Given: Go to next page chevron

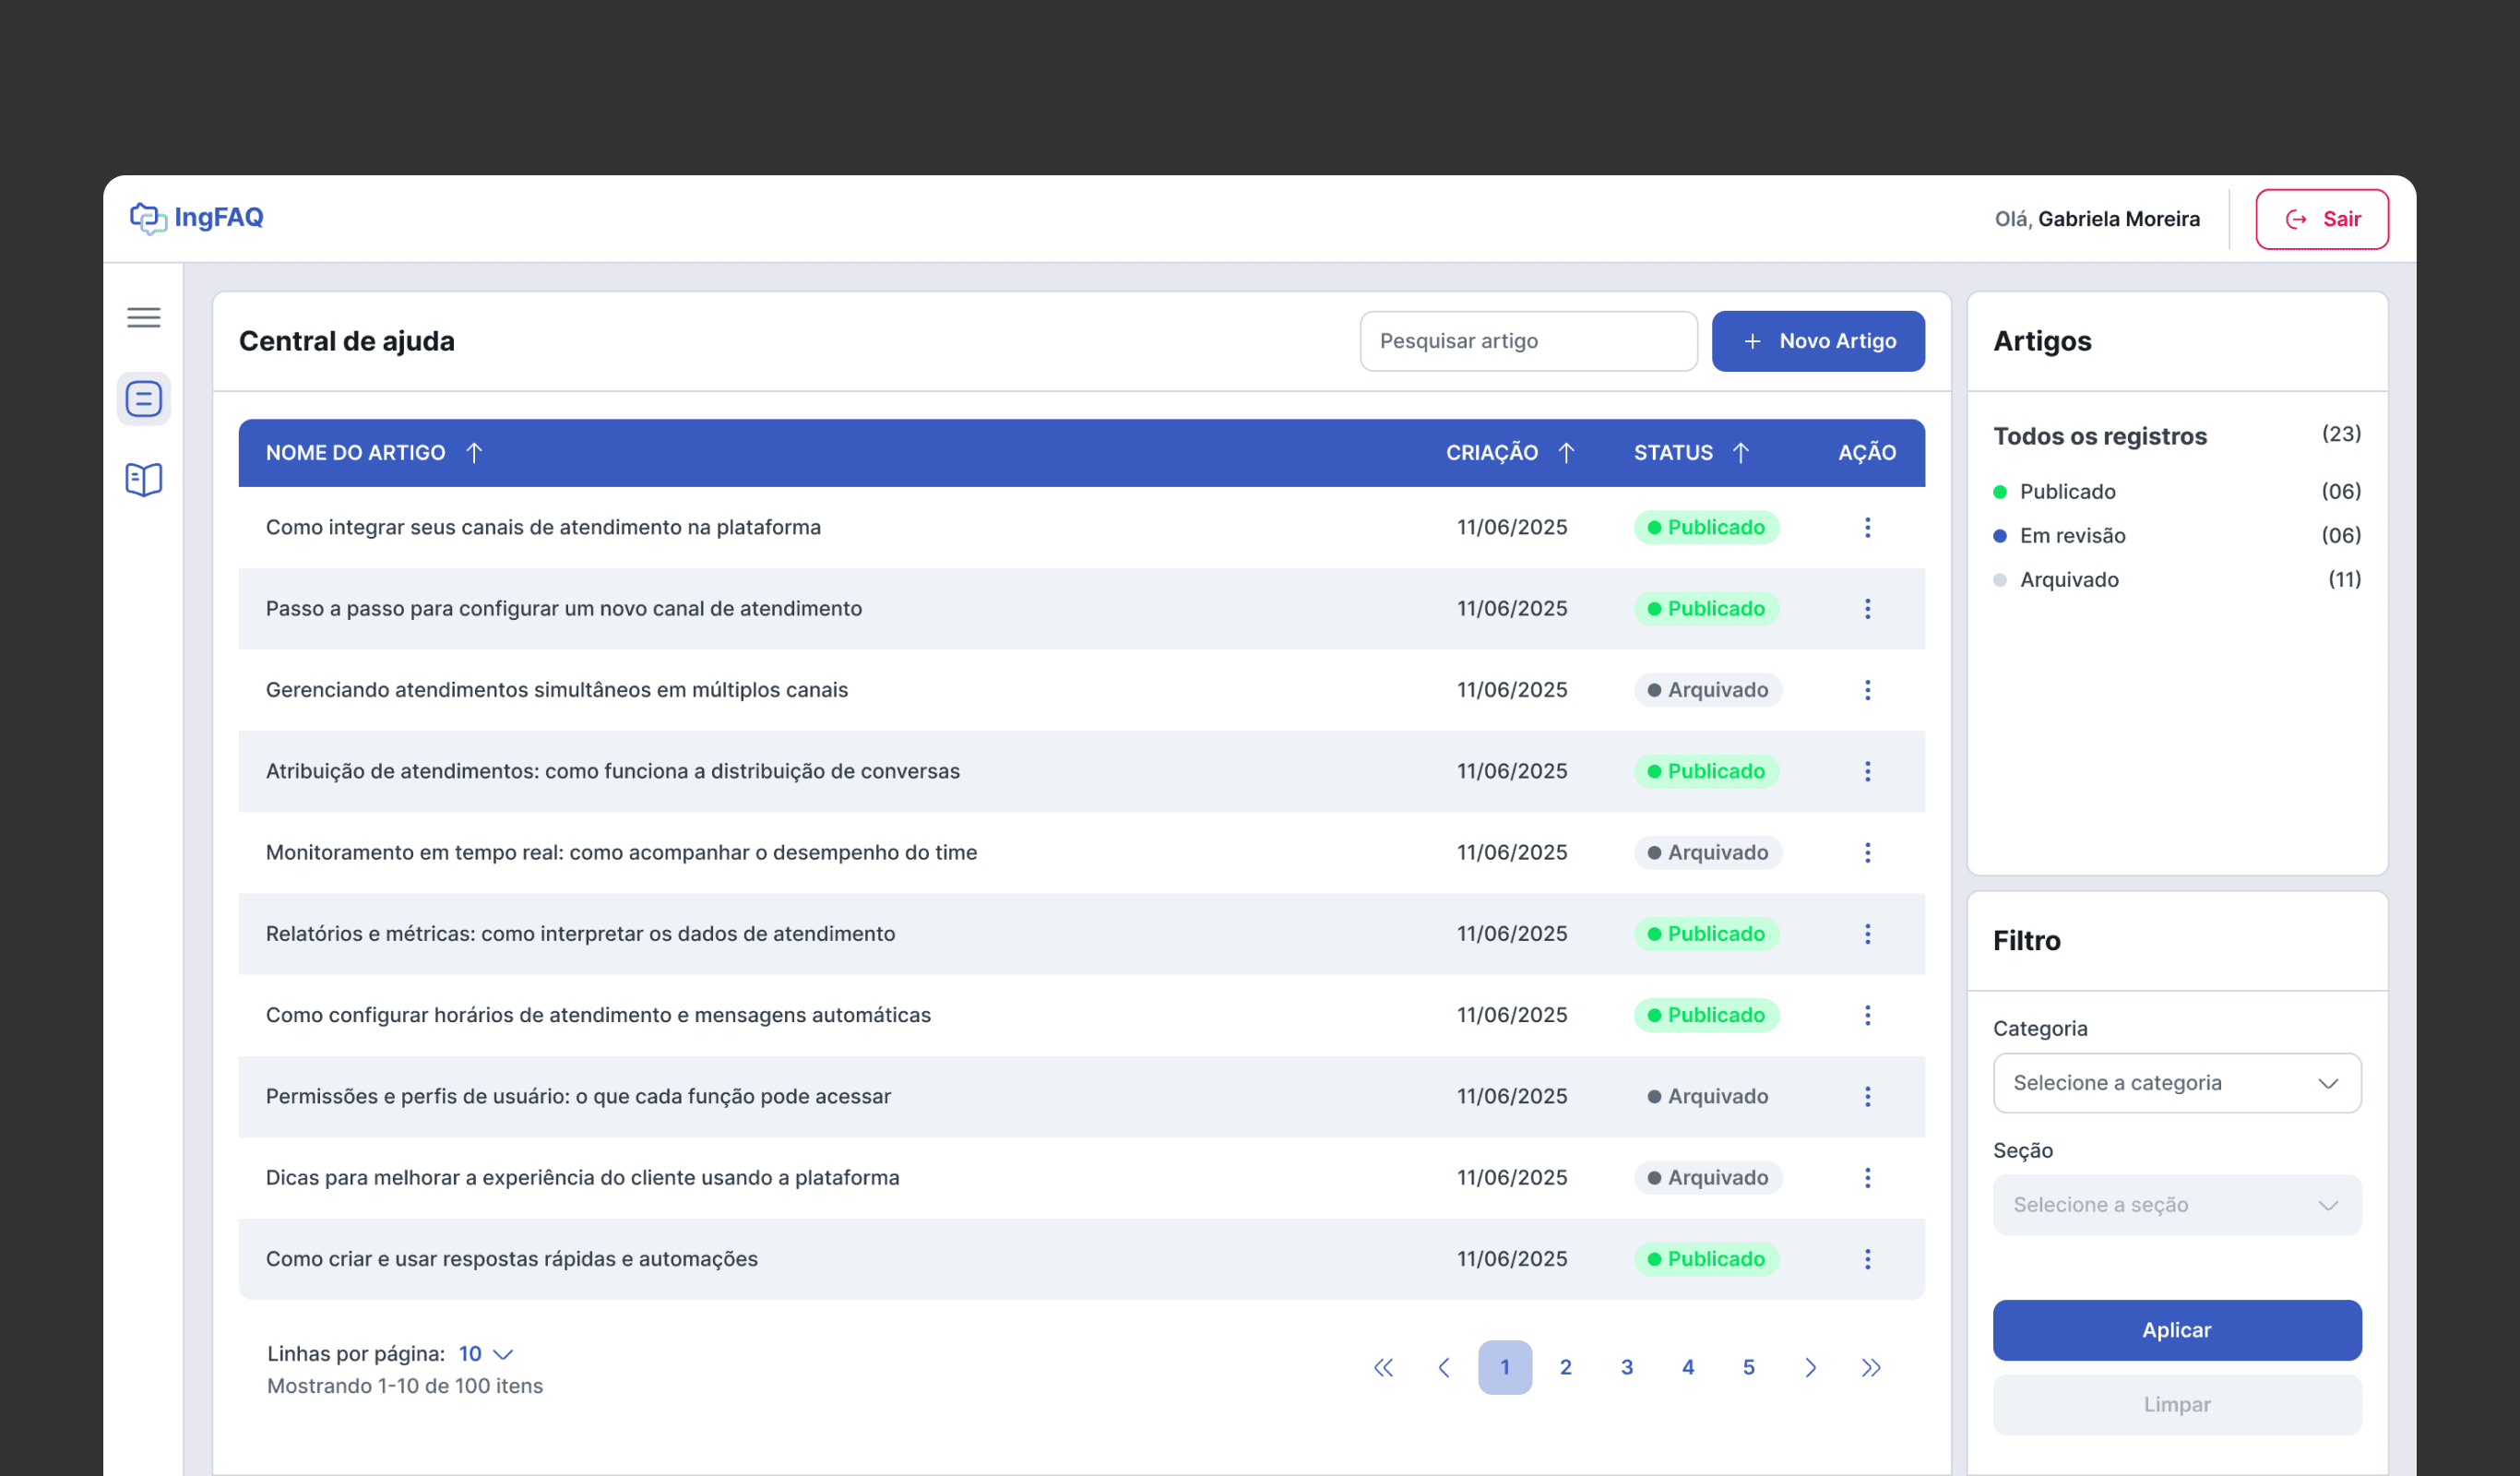Looking at the screenshot, I should [x=1809, y=1367].
